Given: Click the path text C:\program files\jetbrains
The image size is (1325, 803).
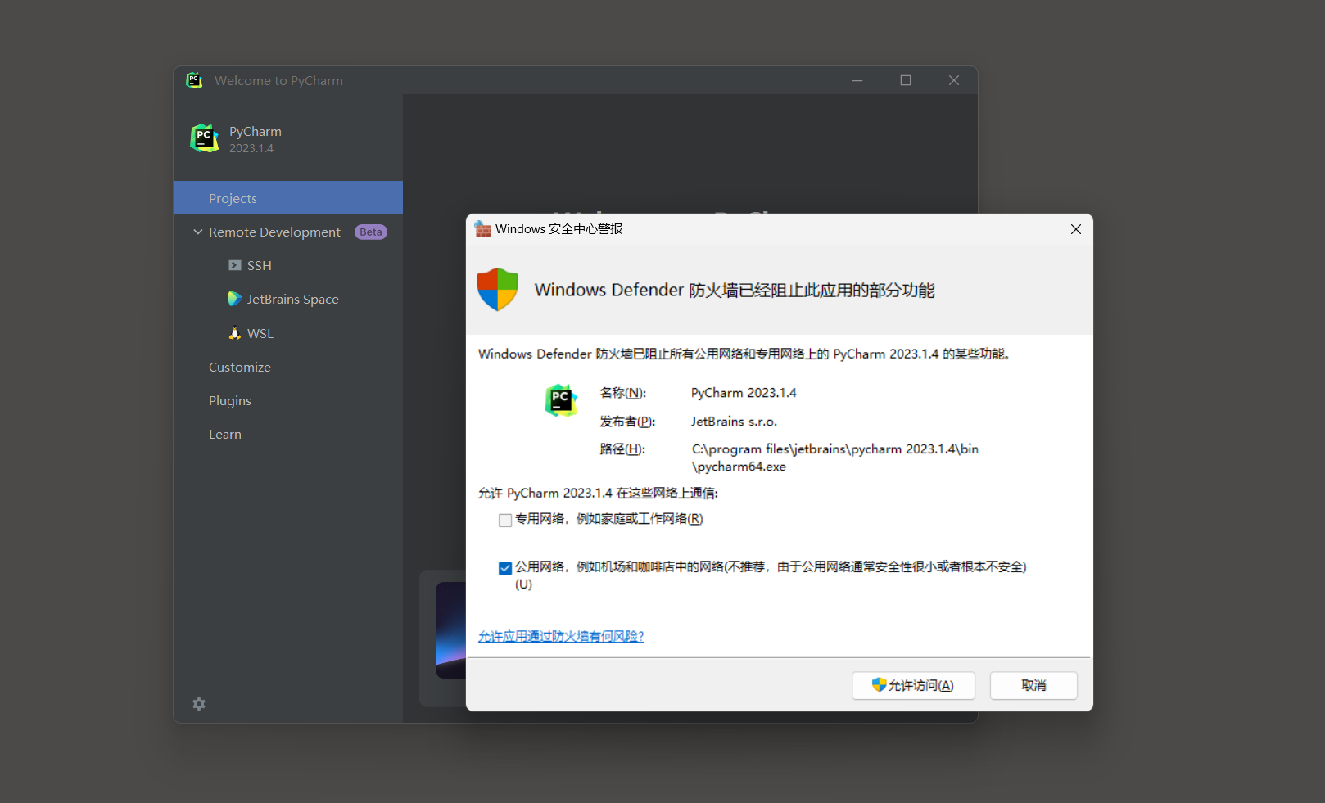Looking at the screenshot, I should click(x=834, y=458).
